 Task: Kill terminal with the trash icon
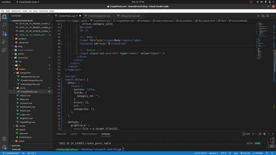tap(264, 134)
